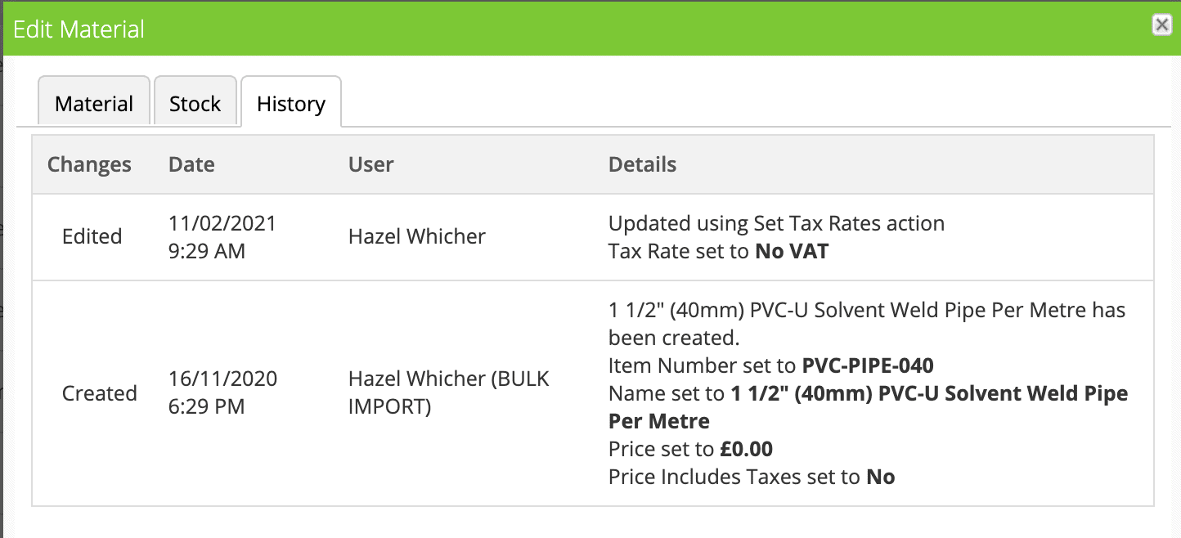The height and width of the screenshot is (538, 1181).
Task: Click the Details column header
Action: point(642,164)
